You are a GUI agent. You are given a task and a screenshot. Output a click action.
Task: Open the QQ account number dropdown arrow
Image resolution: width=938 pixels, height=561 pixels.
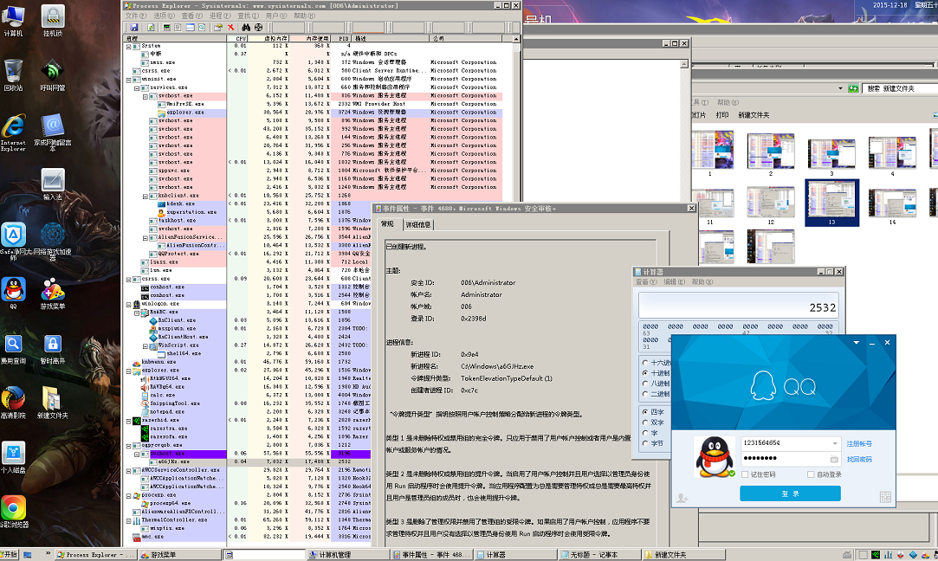click(x=835, y=444)
